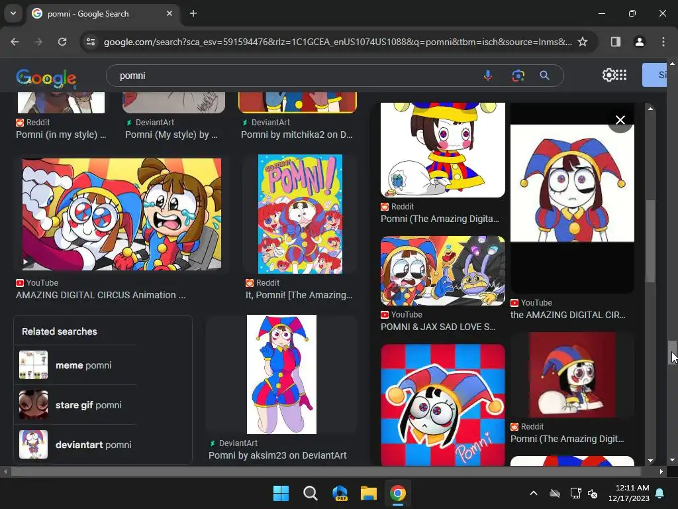Viewport: 678px width, 509px height.
Task: Click Pomni (in my style) Reddit title
Action: (61, 135)
